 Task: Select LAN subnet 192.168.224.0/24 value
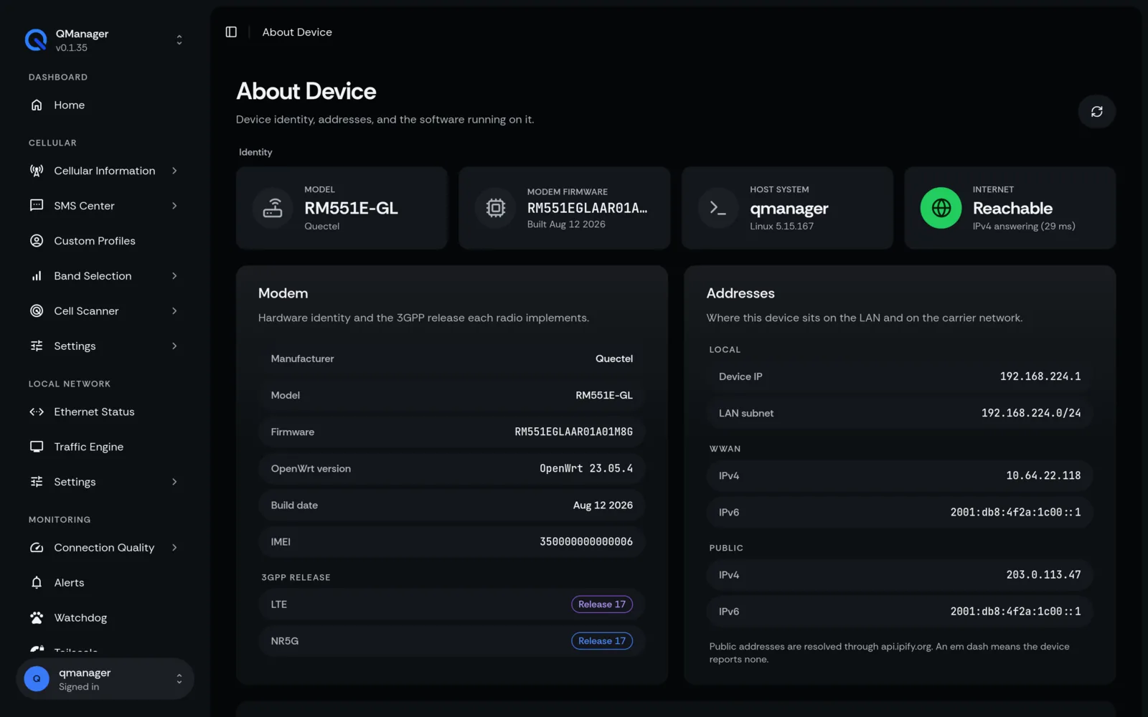[x=1031, y=413]
